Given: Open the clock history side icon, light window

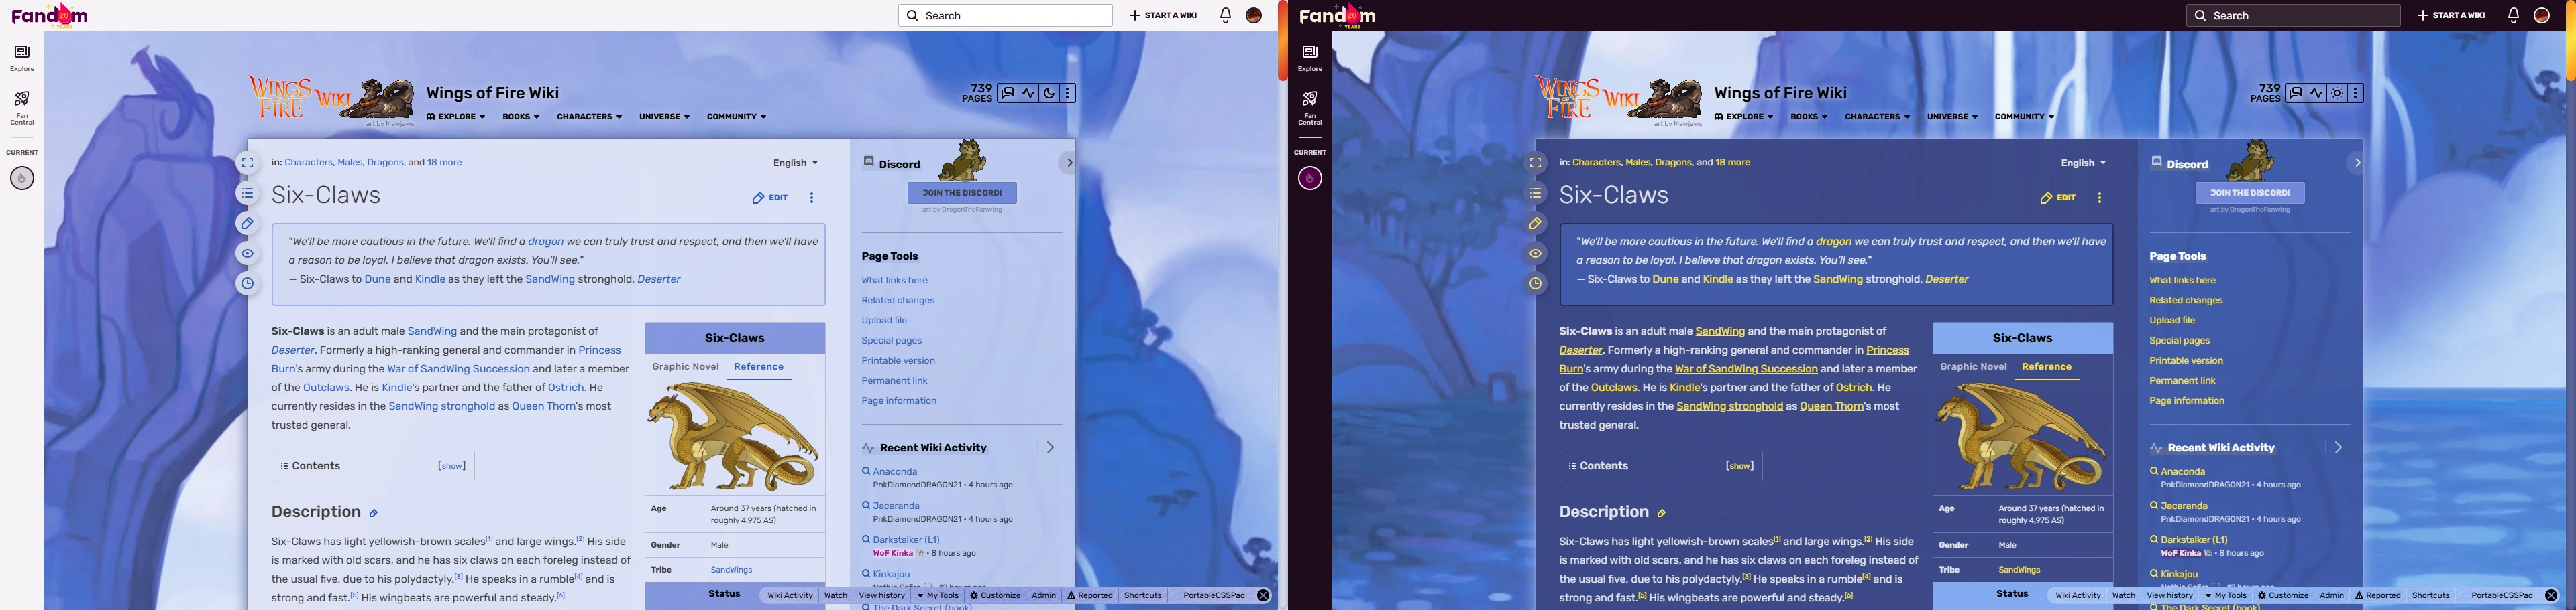Looking at the screenshot, I should pos(247,283).
